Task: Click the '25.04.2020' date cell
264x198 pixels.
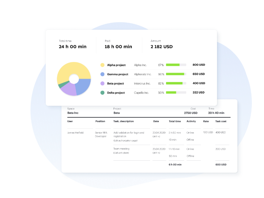Action: click(159, 149)
